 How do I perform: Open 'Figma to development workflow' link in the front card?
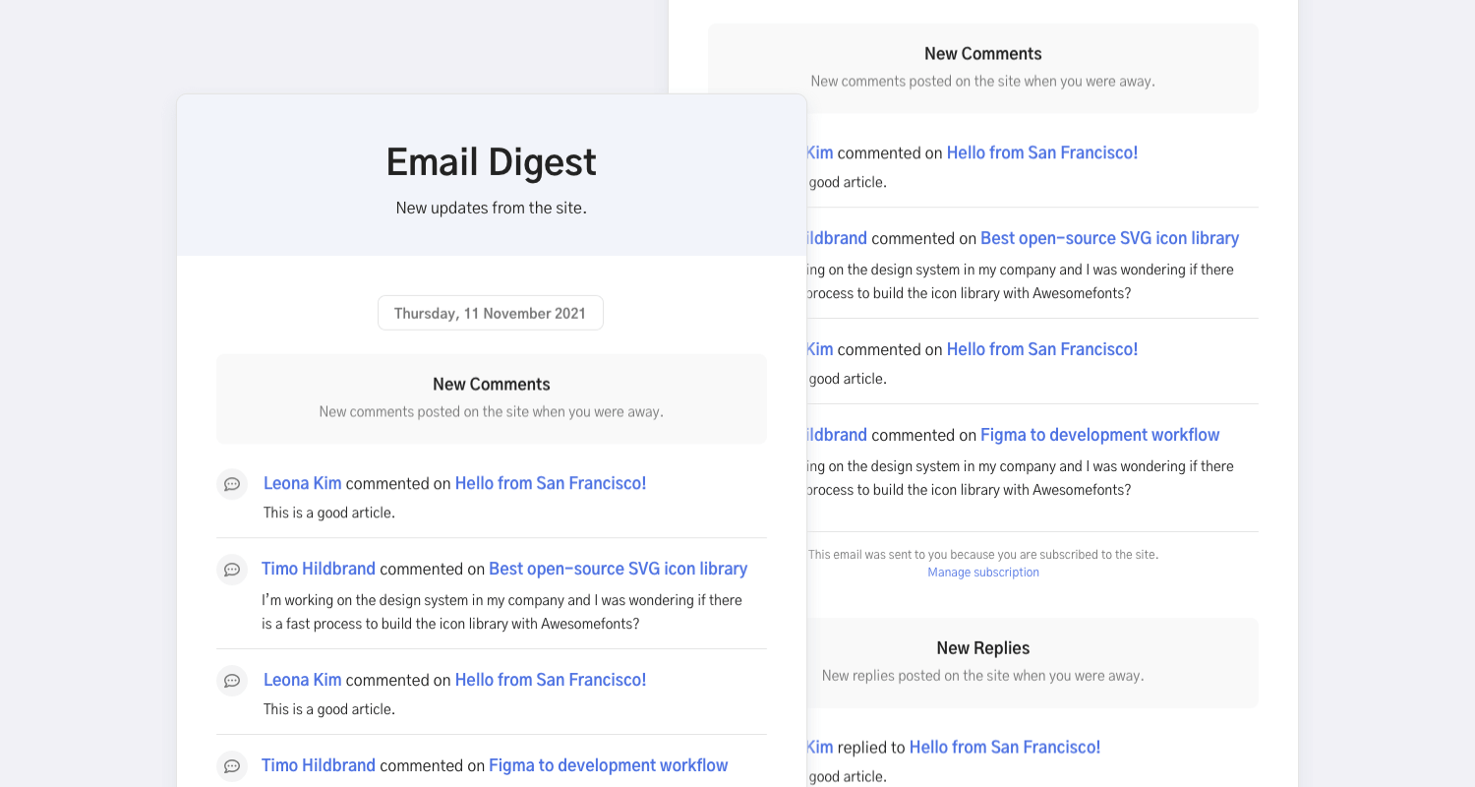coord(609,765)
